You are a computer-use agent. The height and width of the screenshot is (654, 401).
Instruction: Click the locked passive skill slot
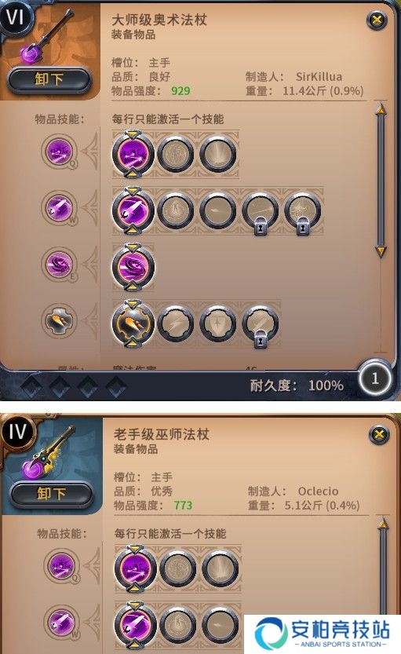coord(260,325)
